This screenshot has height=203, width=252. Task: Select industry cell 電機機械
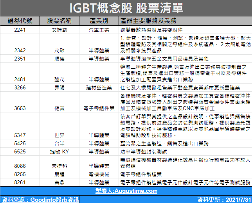(99, 174)
